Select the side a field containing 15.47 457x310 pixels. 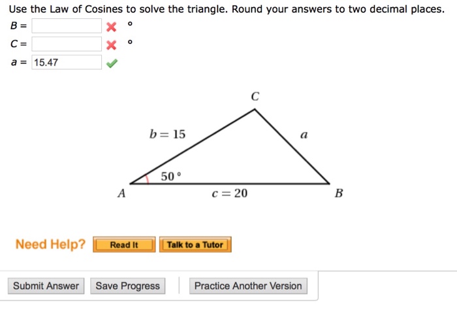click(x=67, y=62)
